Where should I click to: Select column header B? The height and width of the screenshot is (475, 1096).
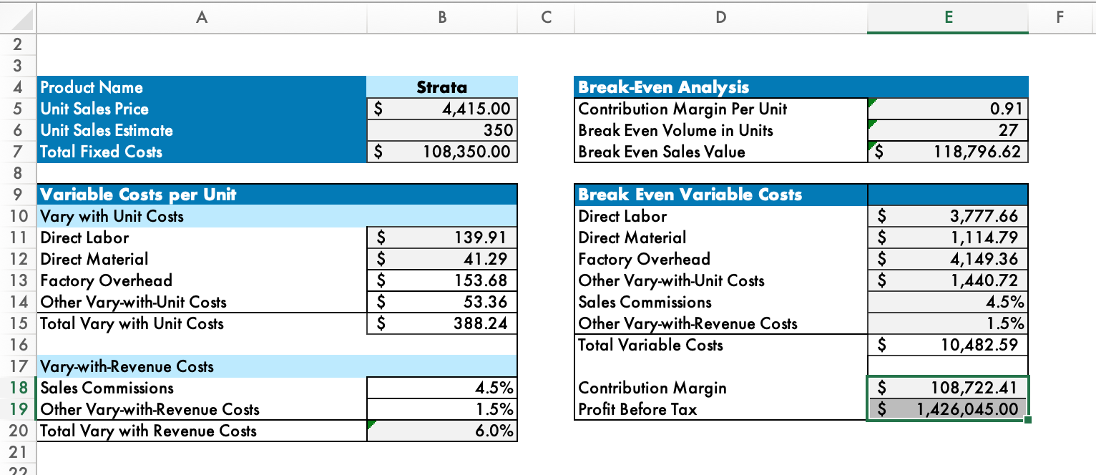click(x=441, y=18)
